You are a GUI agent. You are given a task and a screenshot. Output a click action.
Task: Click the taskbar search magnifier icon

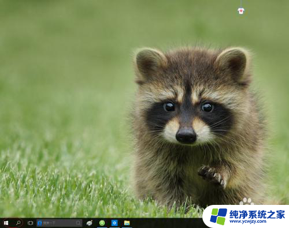point(18,223)
